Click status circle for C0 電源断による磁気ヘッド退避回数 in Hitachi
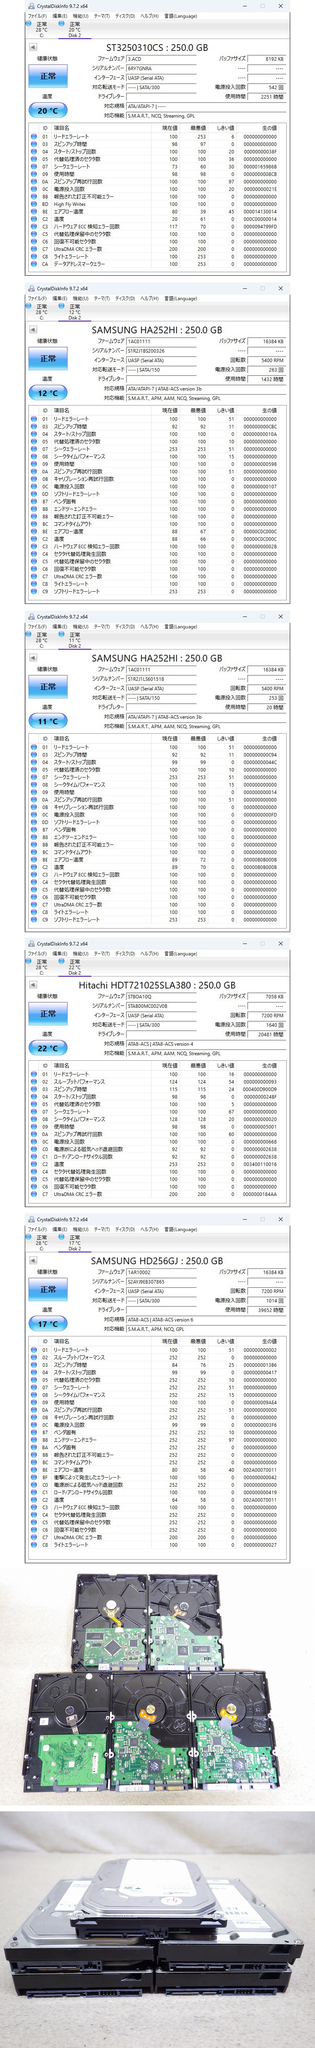Viewport: 315px width, 2048px height. tap(34, 1149)
